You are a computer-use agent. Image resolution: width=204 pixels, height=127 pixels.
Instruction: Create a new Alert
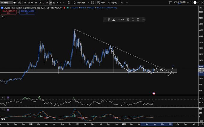pyautogui.click(x=101, y=3)
